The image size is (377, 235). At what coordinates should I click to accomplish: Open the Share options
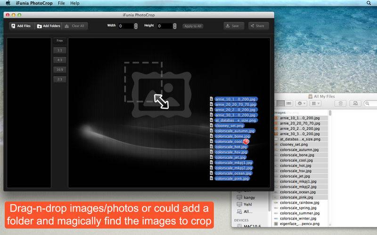coord(258,26)
